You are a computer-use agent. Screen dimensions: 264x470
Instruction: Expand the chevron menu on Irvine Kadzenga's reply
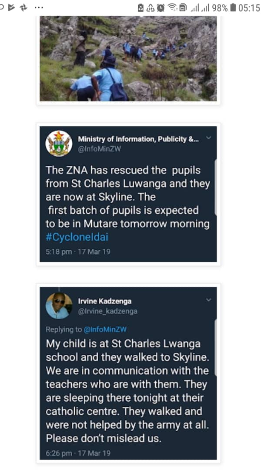pos(209,300)
